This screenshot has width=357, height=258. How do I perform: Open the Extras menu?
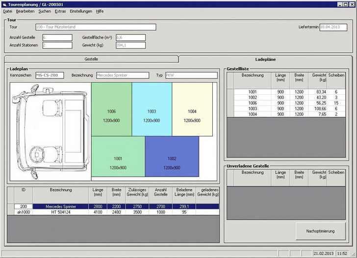pyautogui.click(x=60, y=11)
